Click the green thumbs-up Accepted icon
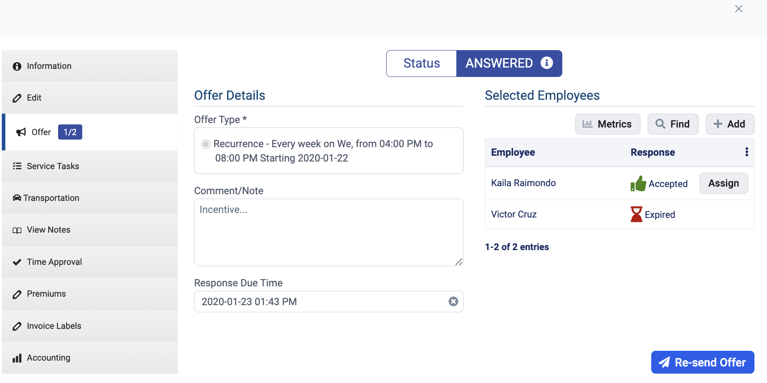The height and width of the screenshot is (383, 767). point(638,183)
